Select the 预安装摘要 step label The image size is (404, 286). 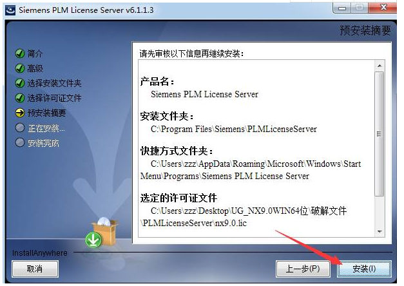46,113
